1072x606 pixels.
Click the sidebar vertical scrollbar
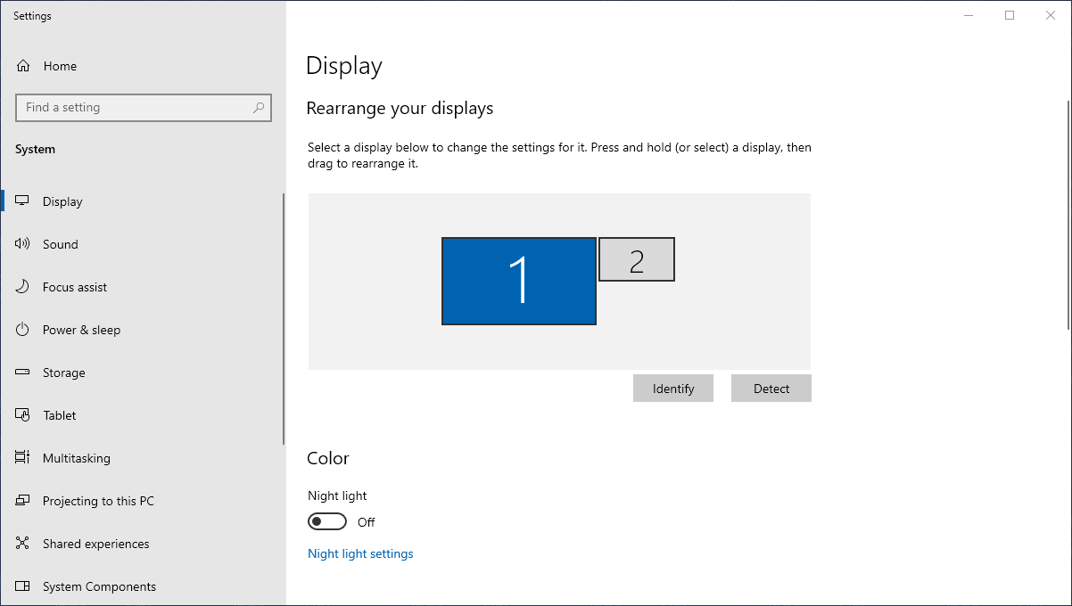(284, 319)
